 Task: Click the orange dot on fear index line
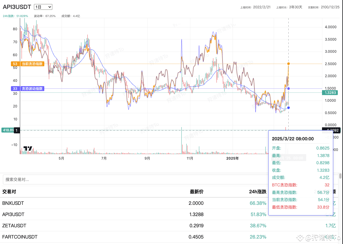click(288, 63)
